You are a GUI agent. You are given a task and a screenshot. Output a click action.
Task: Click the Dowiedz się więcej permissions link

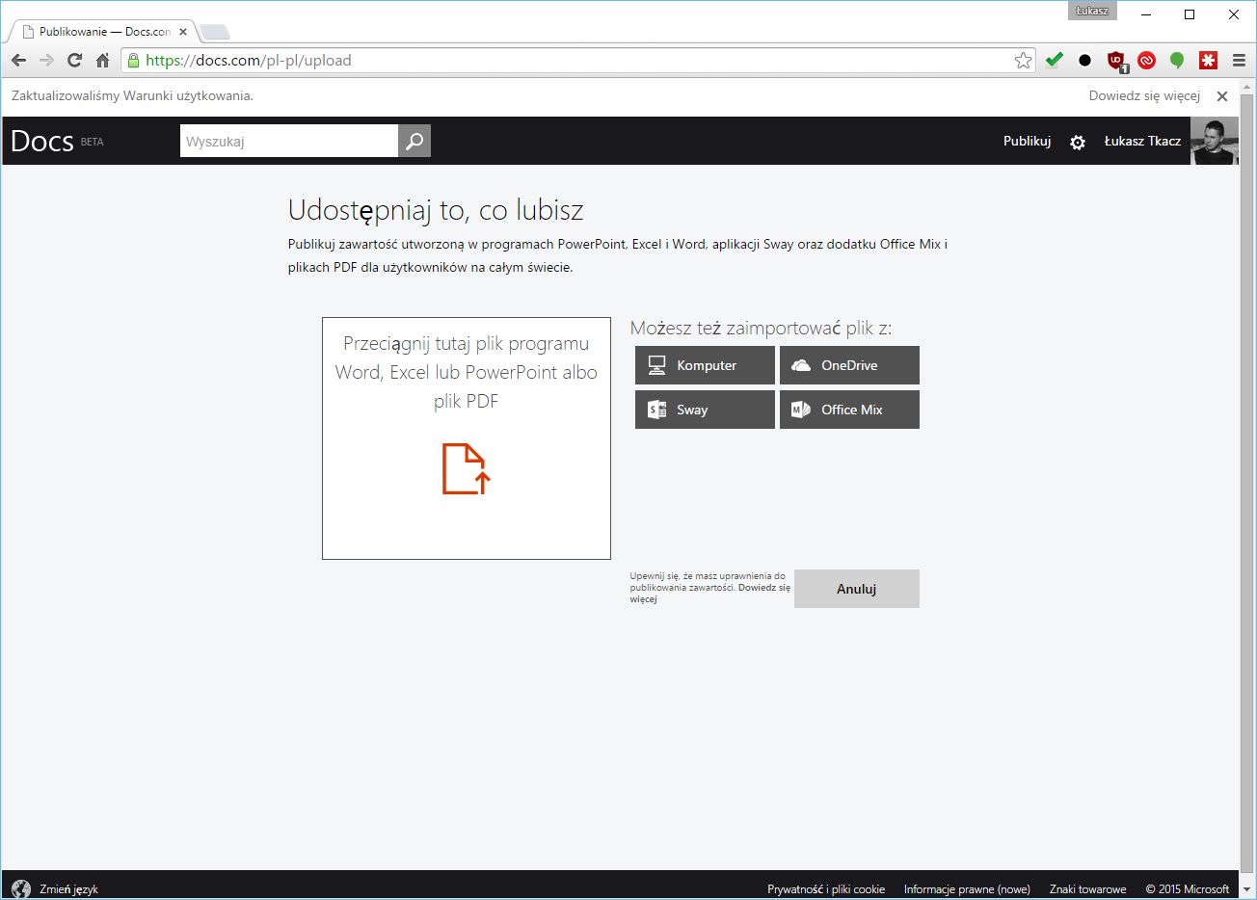[x=710, y=593]
